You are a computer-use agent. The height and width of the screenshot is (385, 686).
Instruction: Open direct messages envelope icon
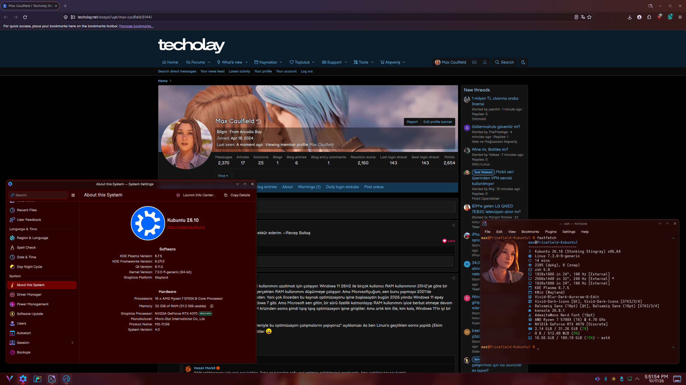tap(474, 62)
